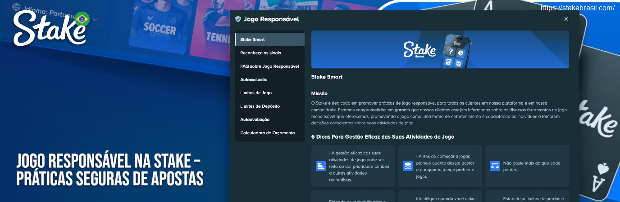Click the Stake logo at top left
620x202 pixels.
tap(50, 28)
